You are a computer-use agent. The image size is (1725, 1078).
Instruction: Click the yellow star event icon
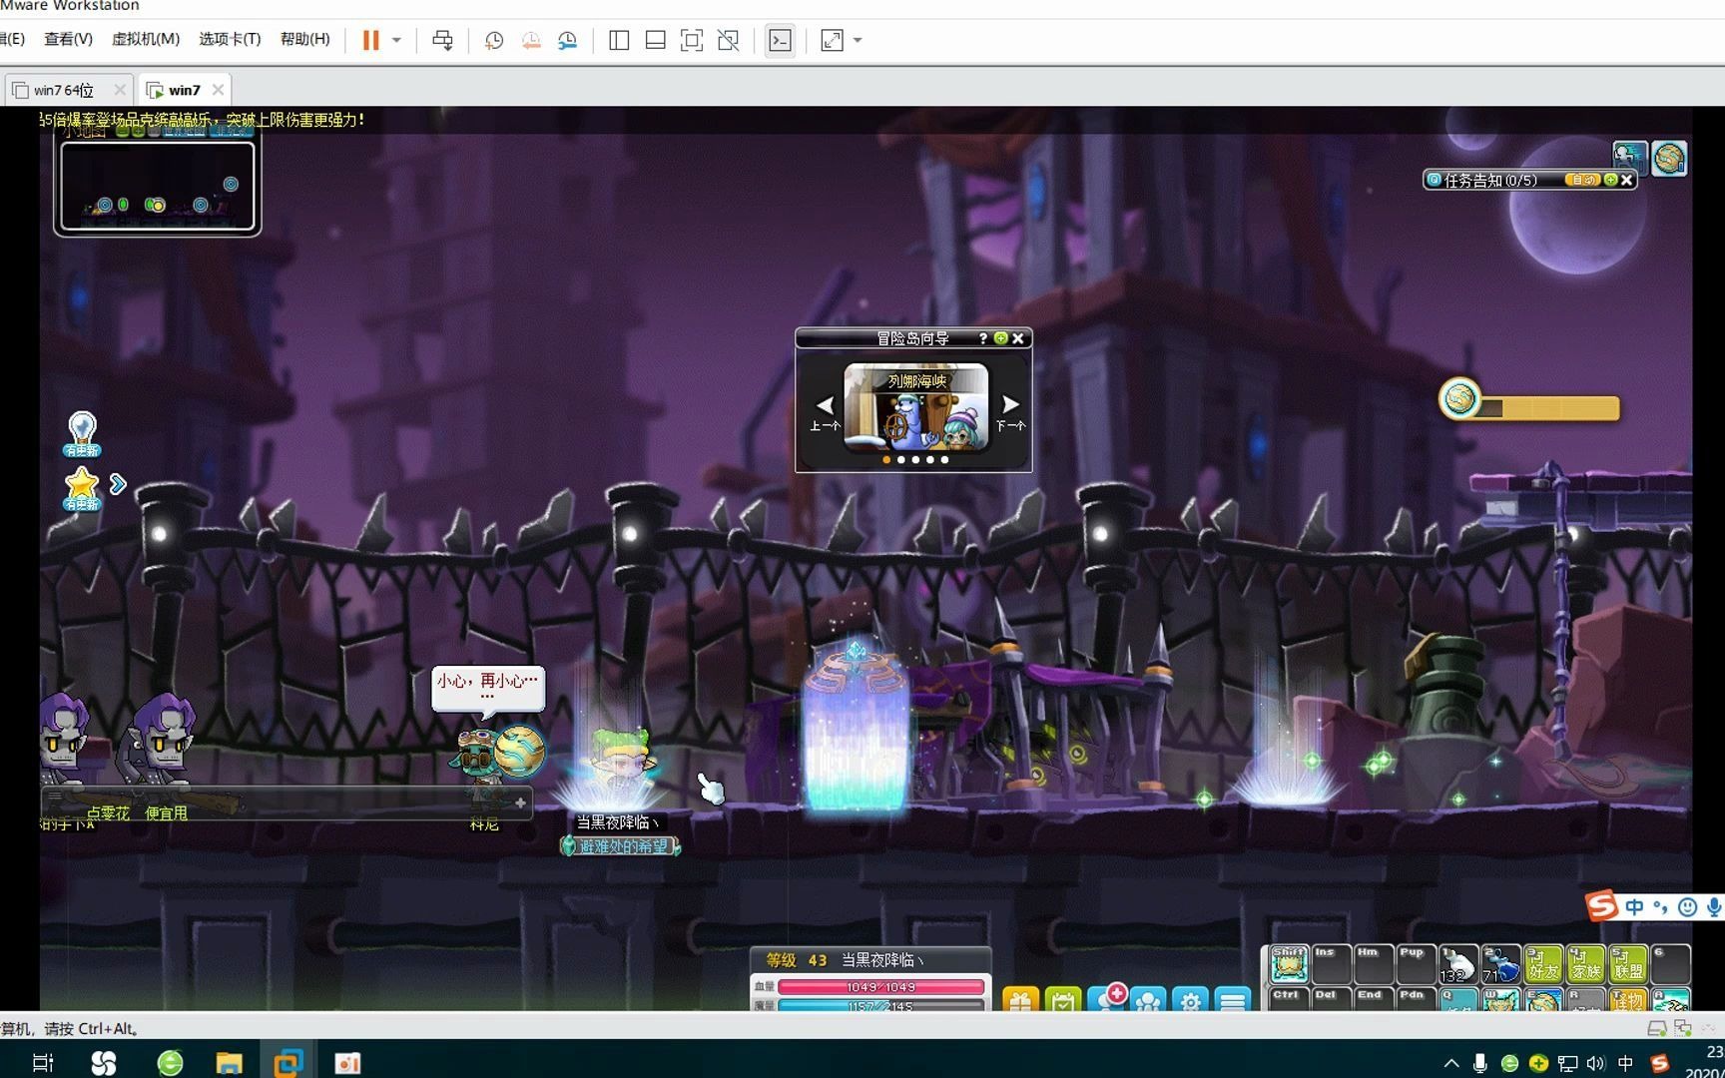82,487
